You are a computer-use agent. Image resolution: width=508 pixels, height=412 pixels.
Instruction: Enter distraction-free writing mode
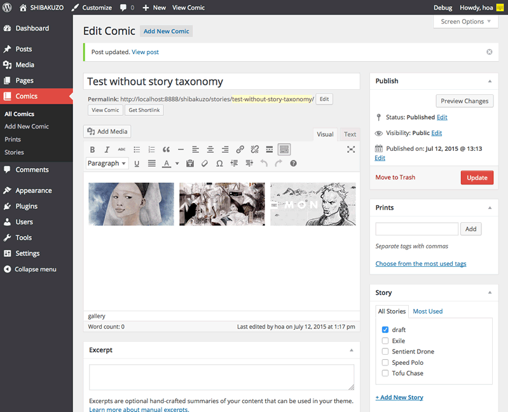pos(351,149)
